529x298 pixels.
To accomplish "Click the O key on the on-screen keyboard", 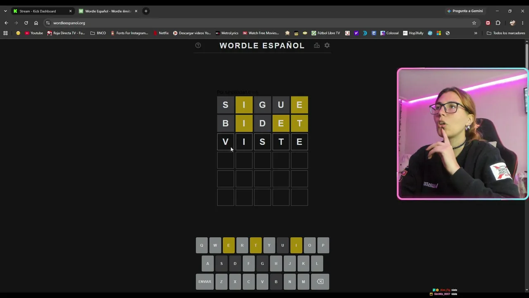I will pos(310,245).
